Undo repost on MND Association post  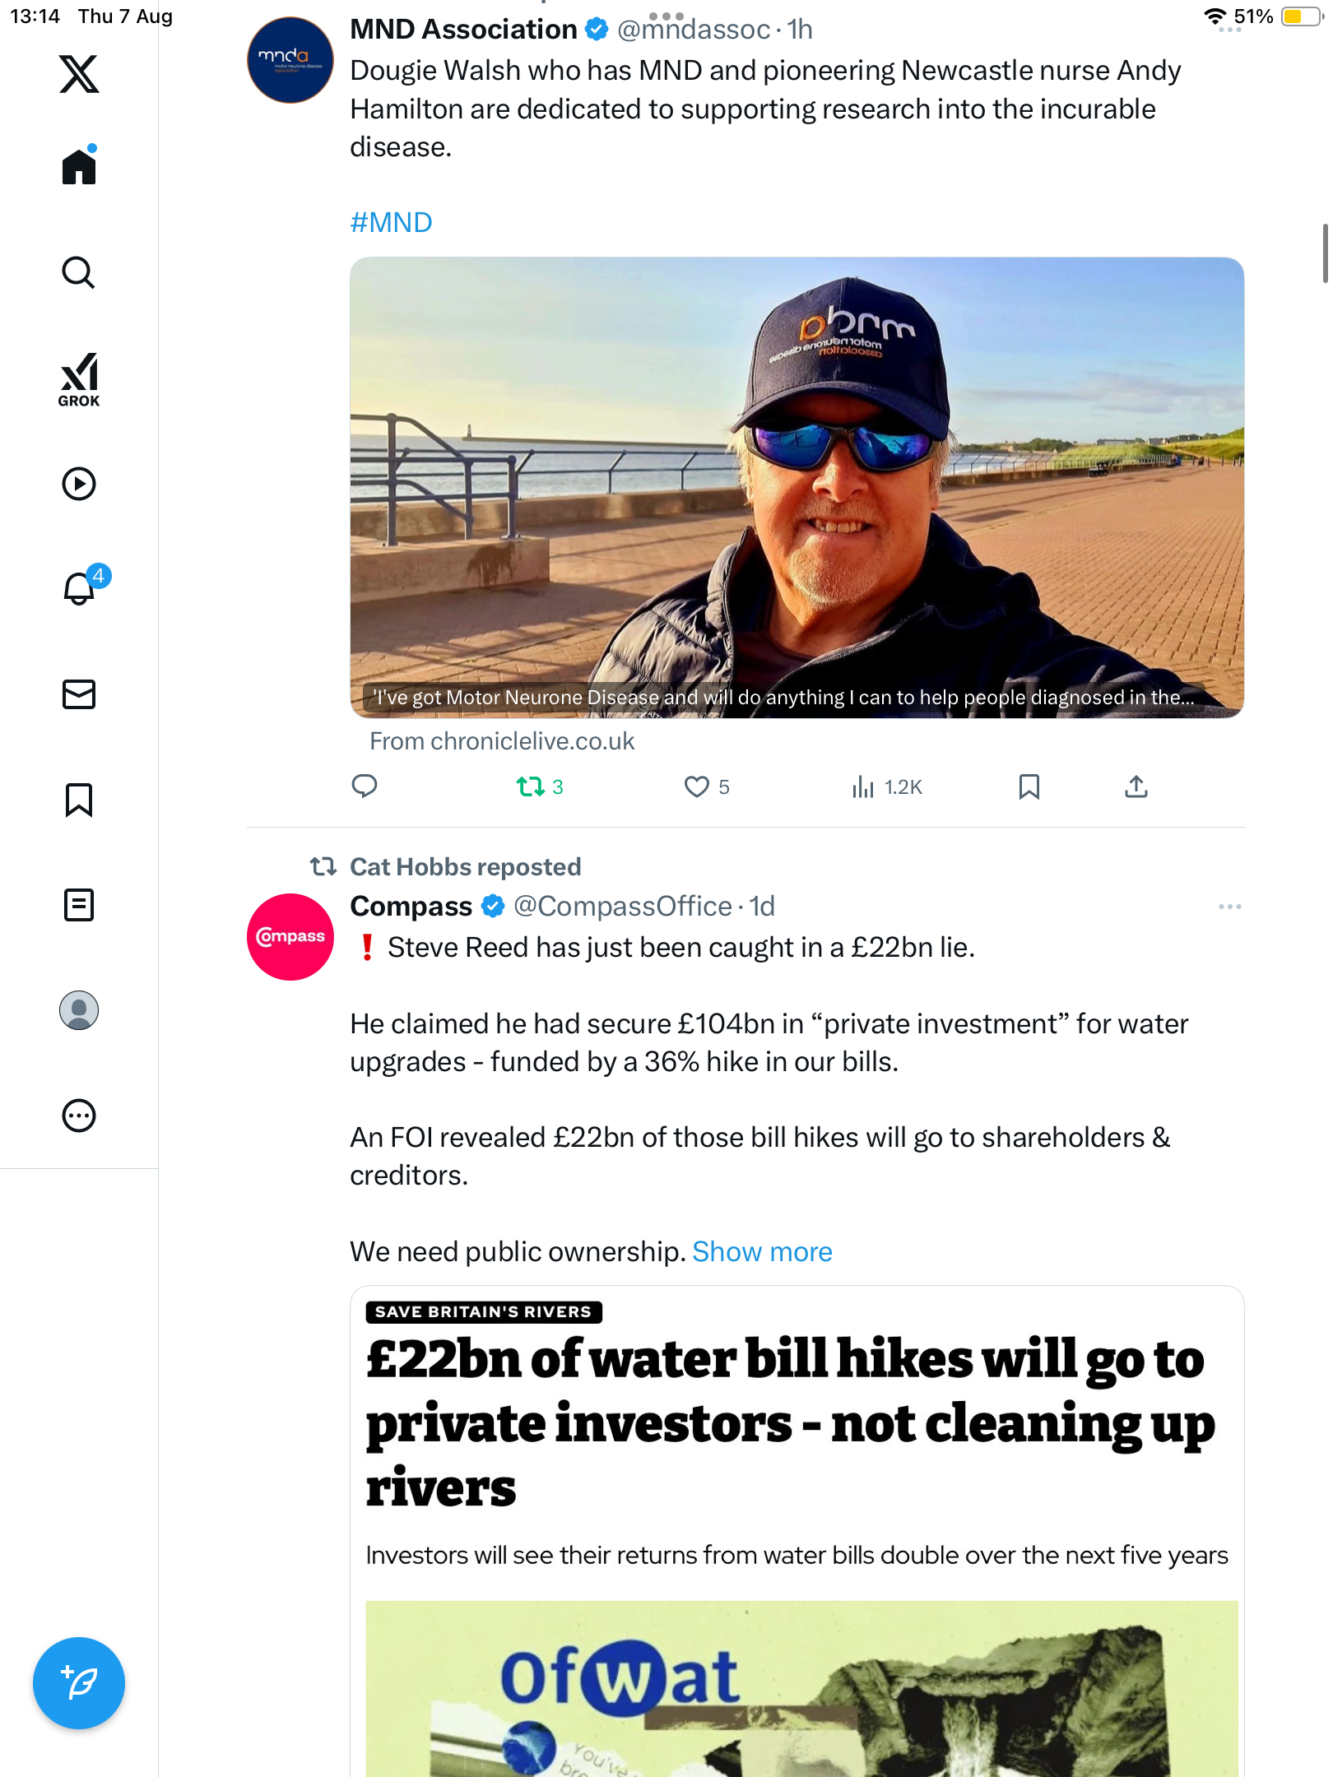(x=531, y=787)
